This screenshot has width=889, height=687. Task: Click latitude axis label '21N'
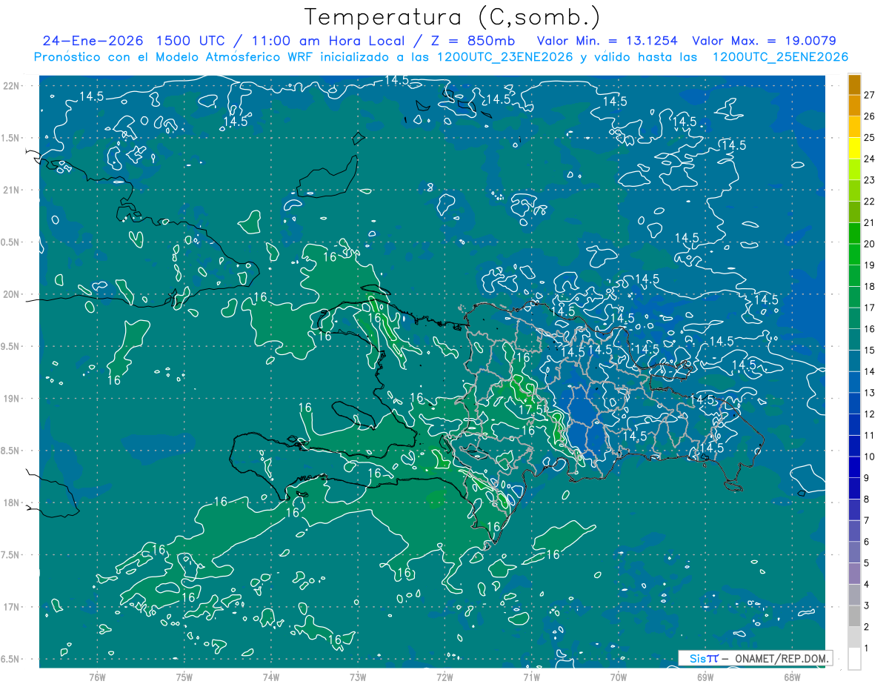coord(10,190)
